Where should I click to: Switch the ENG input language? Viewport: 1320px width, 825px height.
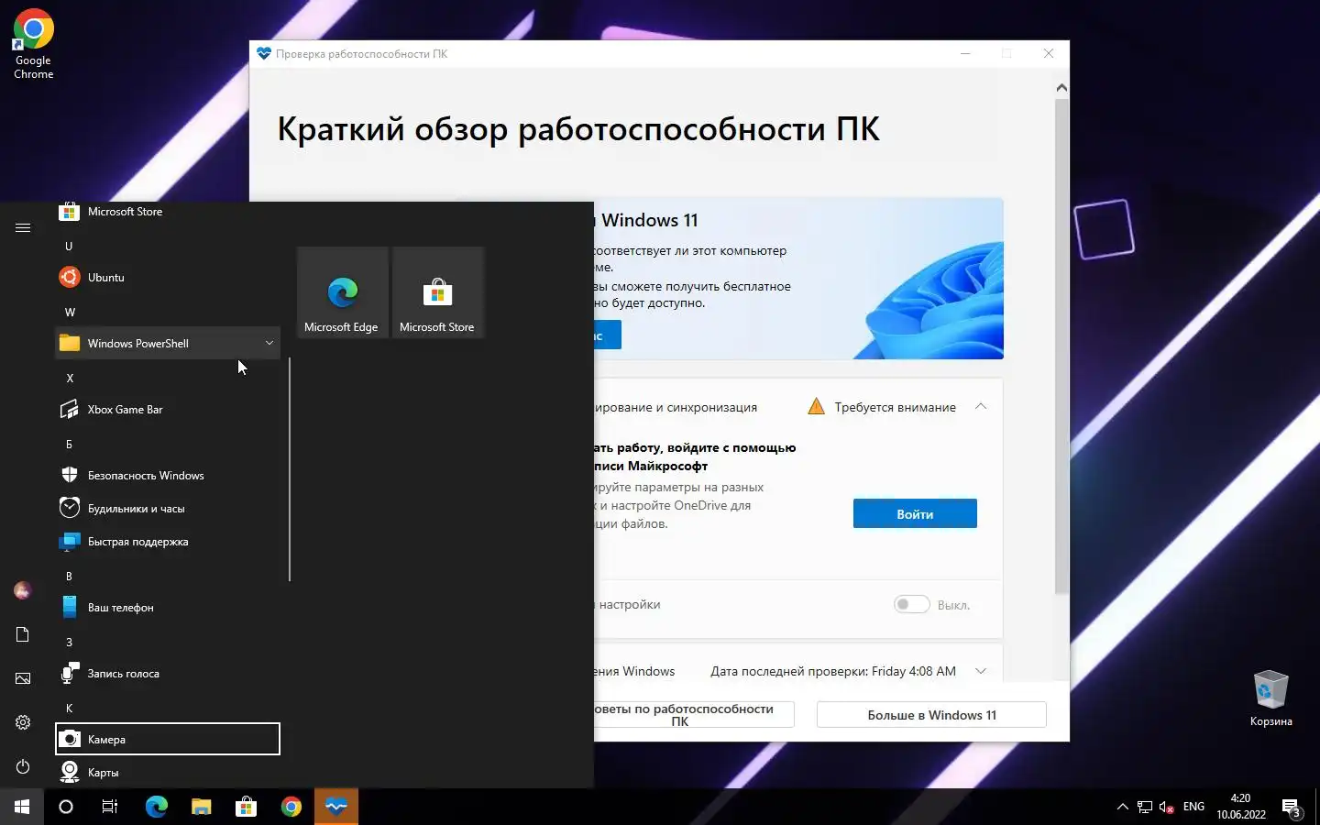1193,807
